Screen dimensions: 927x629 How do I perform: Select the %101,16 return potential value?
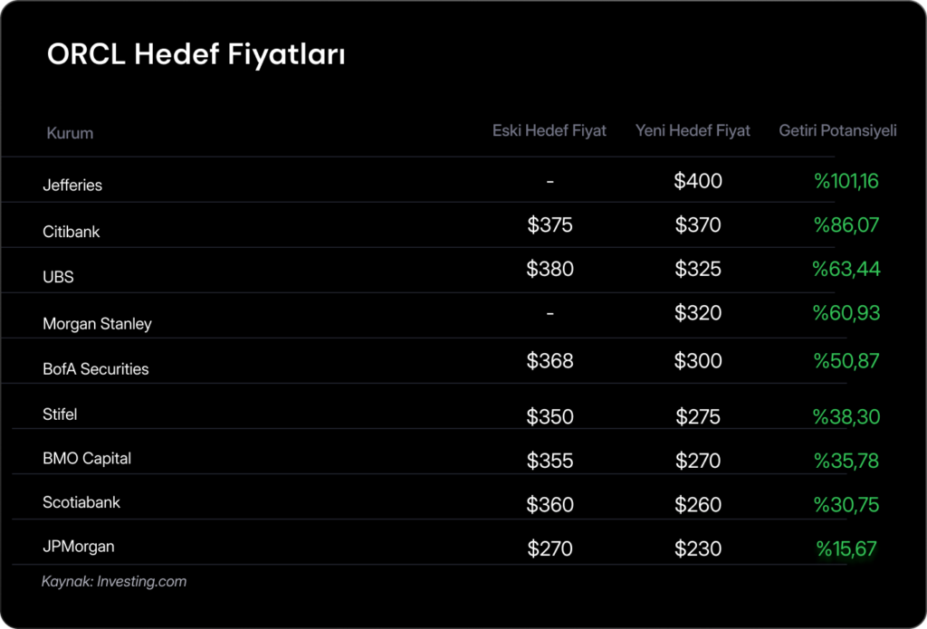coord(846,181)
